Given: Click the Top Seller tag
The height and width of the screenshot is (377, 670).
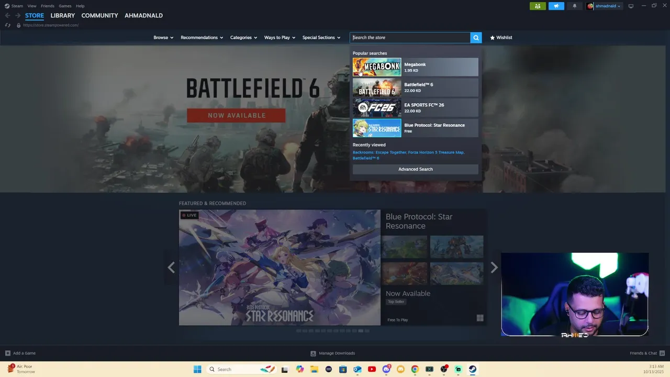Looking at the screenshot, I should pyautogui.click(x=396, y=302).
